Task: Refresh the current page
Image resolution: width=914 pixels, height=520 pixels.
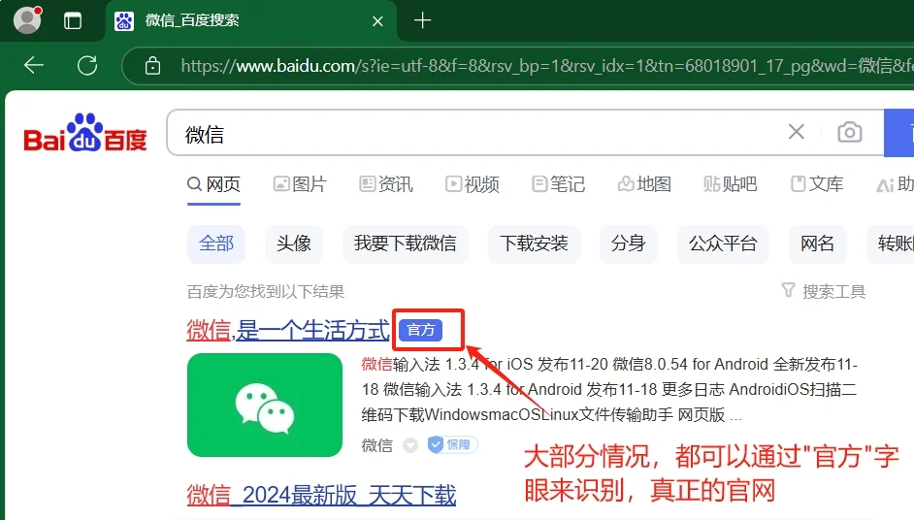Action: (x=87, y=65)
